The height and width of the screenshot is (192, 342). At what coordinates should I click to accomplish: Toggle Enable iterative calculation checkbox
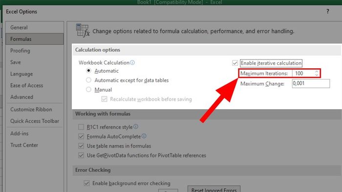(x=235, y=63)
